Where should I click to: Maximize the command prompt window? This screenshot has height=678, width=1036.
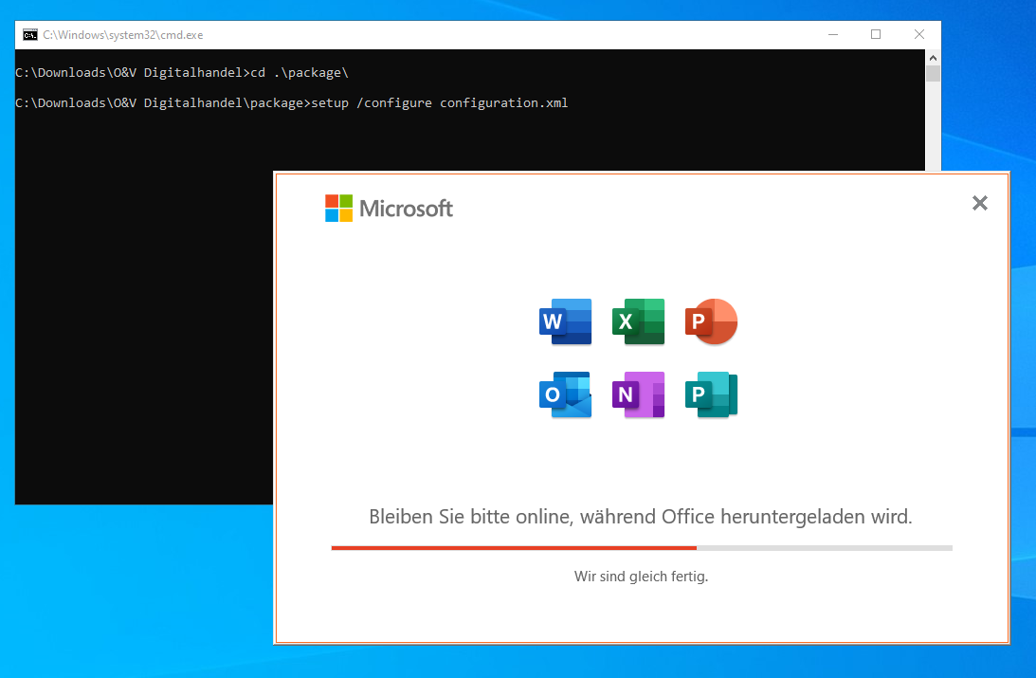[876, 35]
